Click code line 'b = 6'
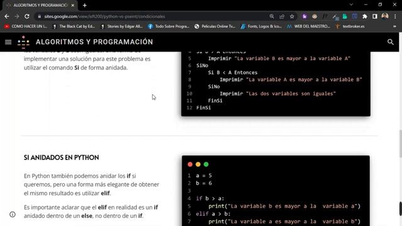Image resolution: width=402 pixels, height=226 pixels. 204,183
